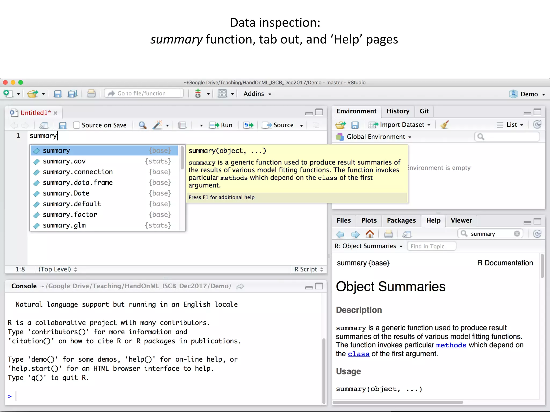Screen dimensions: 550x412
Task: Select summary.aov in completion list
Action: (104, 161)
